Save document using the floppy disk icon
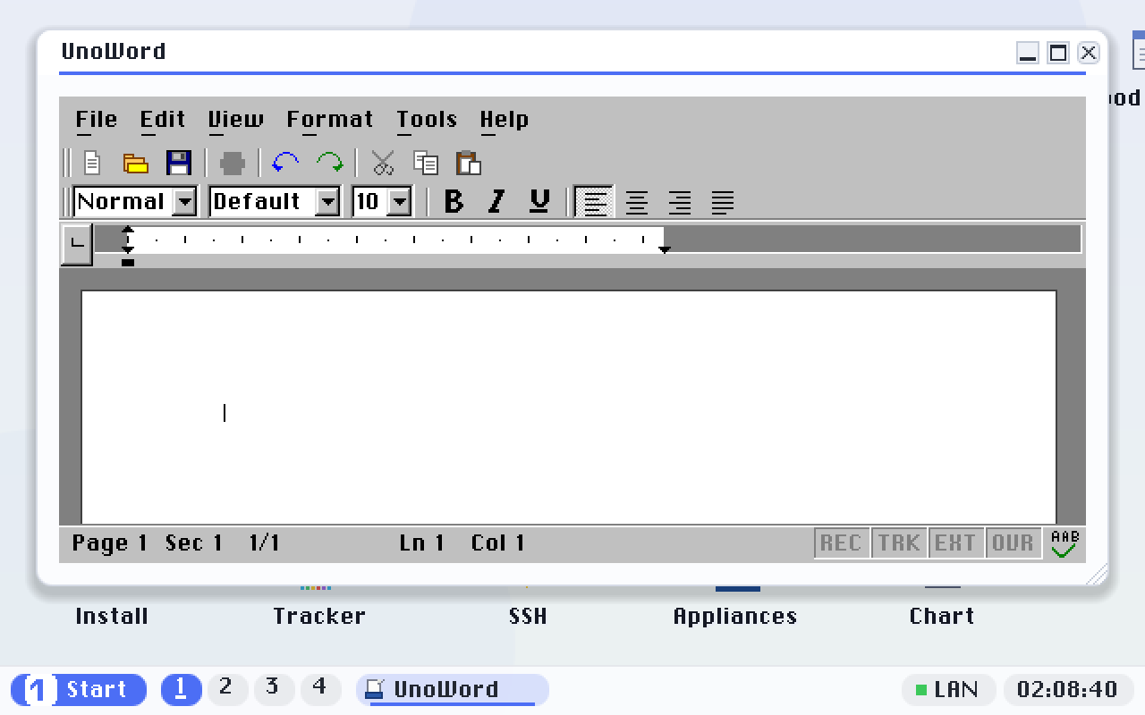Image resolution: width=1145 pixels, height=715 pixels. click(x=179, y=164)
